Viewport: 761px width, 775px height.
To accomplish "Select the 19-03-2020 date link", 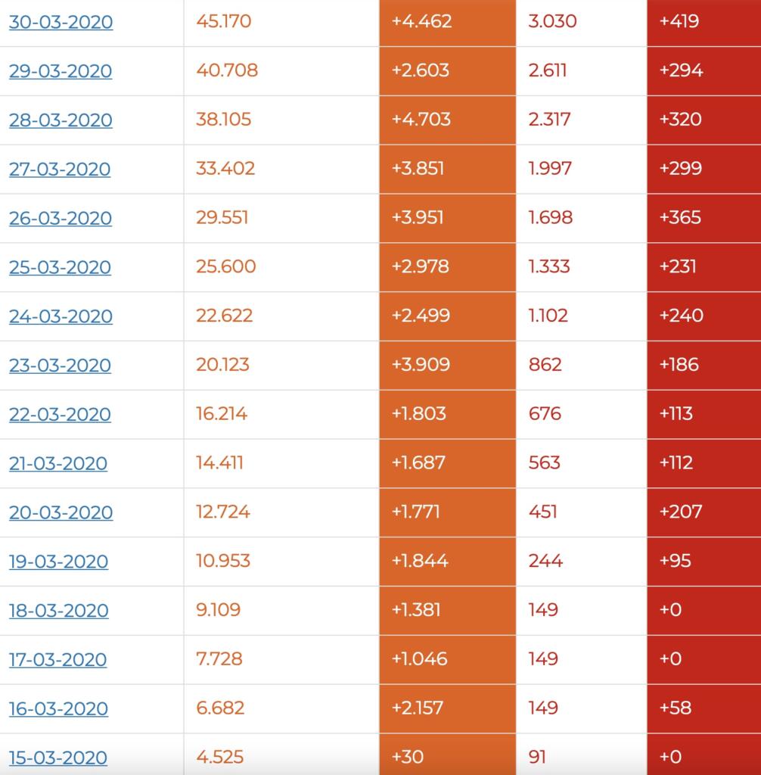I will pyautogui.click(x=58, y=562).
